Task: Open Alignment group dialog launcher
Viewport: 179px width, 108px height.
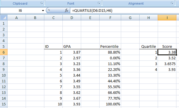Action: pos(172,3)
